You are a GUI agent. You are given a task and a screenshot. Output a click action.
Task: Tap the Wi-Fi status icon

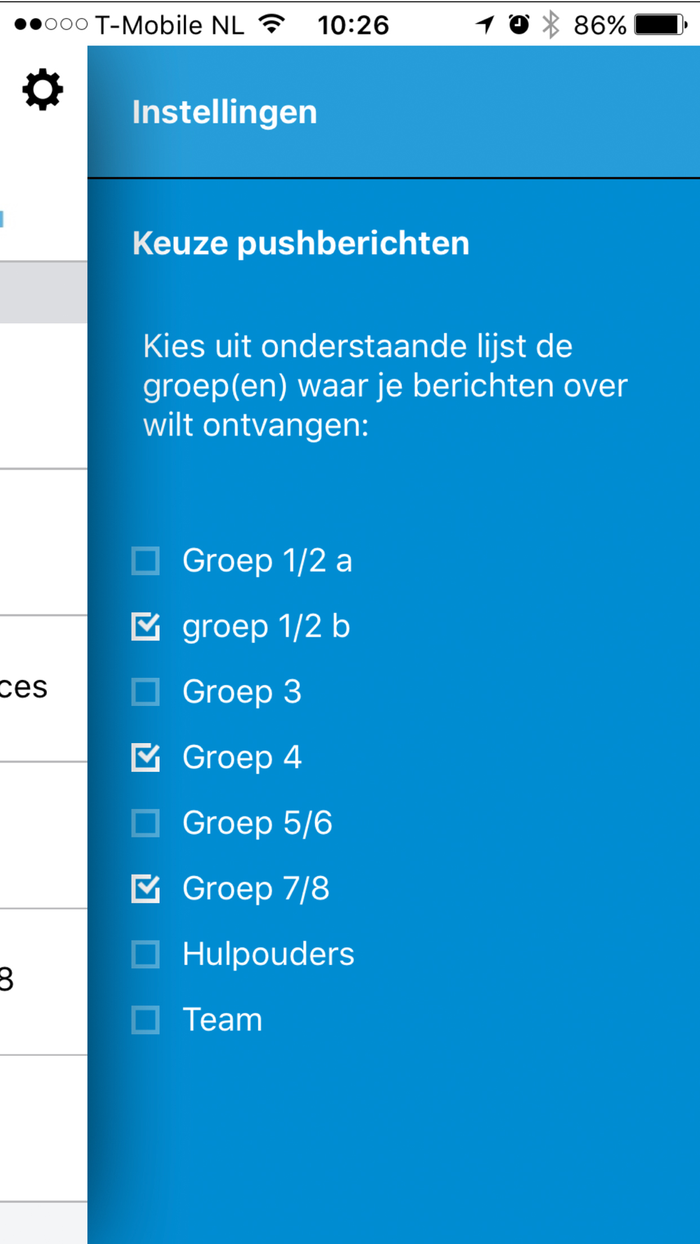[x=272, y=24]
